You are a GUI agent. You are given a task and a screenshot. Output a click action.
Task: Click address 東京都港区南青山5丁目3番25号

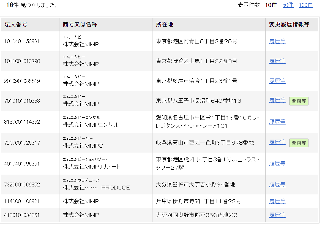pyautogui.click(x=197, y=41)
